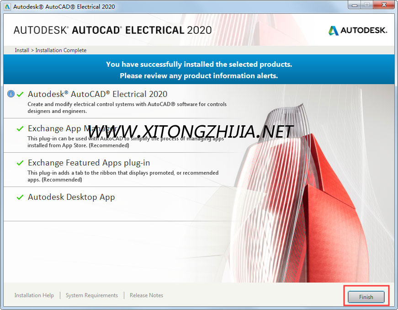This screenshot has height=310, width=398.
Task: View the Release Notes
Action: (146, 295)
